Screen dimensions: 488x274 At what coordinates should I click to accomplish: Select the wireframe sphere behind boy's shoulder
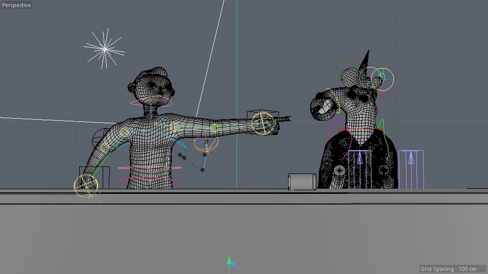click(x=99, y=137)
